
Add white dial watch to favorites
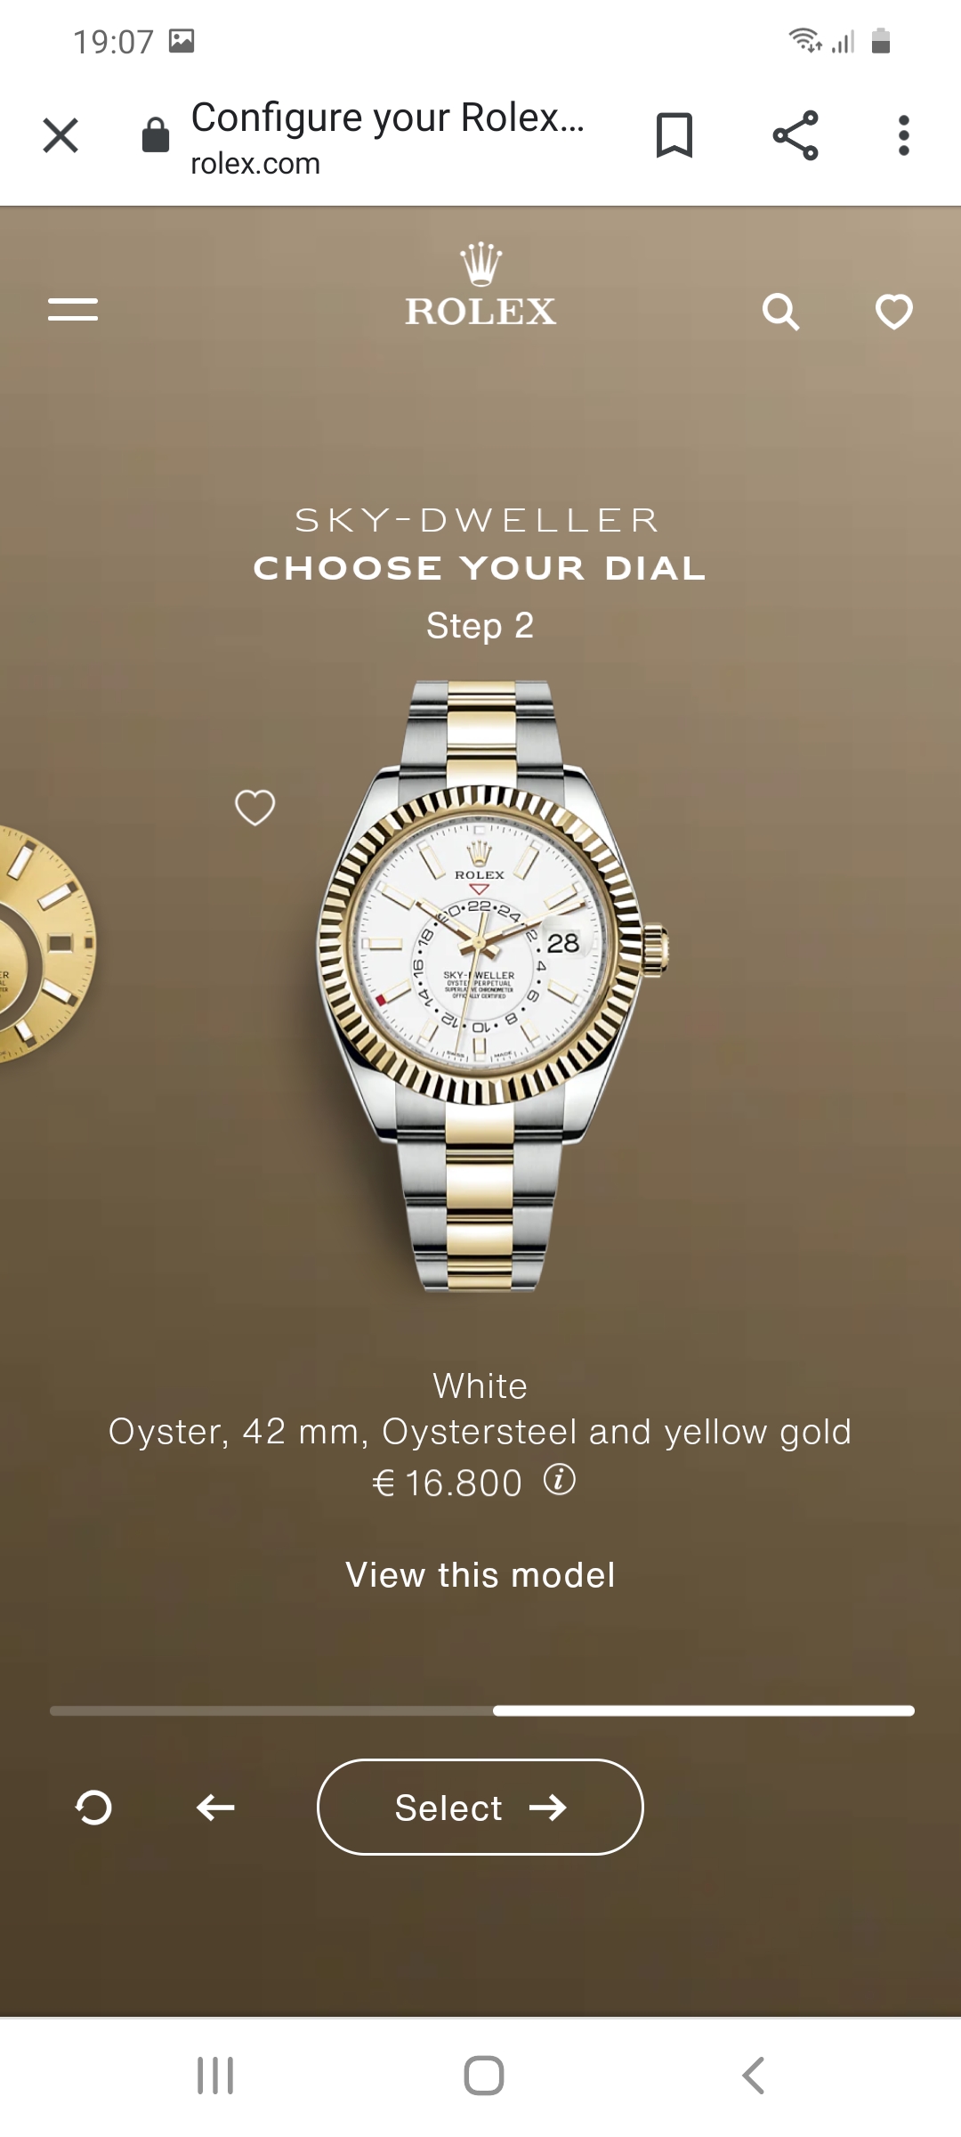254,808
